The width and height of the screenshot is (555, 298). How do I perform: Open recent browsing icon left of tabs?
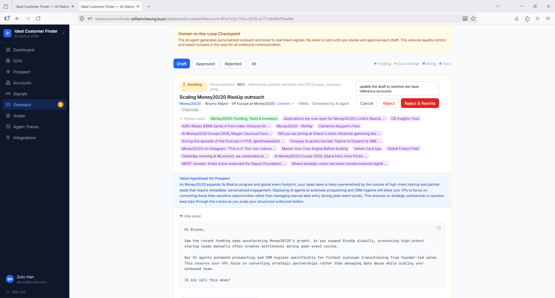coord(6,6)
